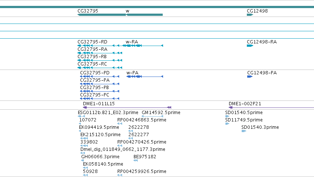The width and height of the screenshot is (314, 177).
Task: Select the 107072 feature label
Action: point(88,120)
